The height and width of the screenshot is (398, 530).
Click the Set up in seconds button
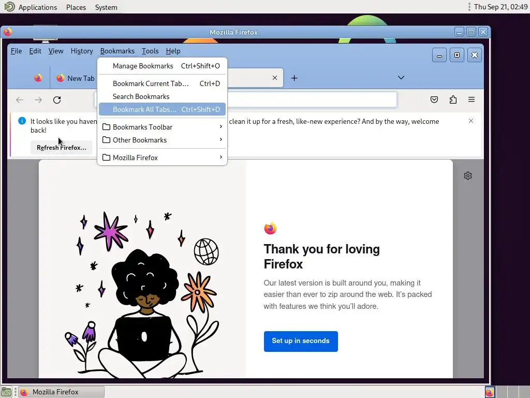click(x=301, y=341)
